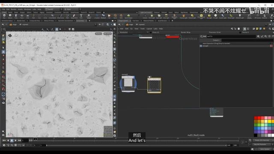
Task: Toggle Auto Update at bottom right
Action: [x=265, y=149]
